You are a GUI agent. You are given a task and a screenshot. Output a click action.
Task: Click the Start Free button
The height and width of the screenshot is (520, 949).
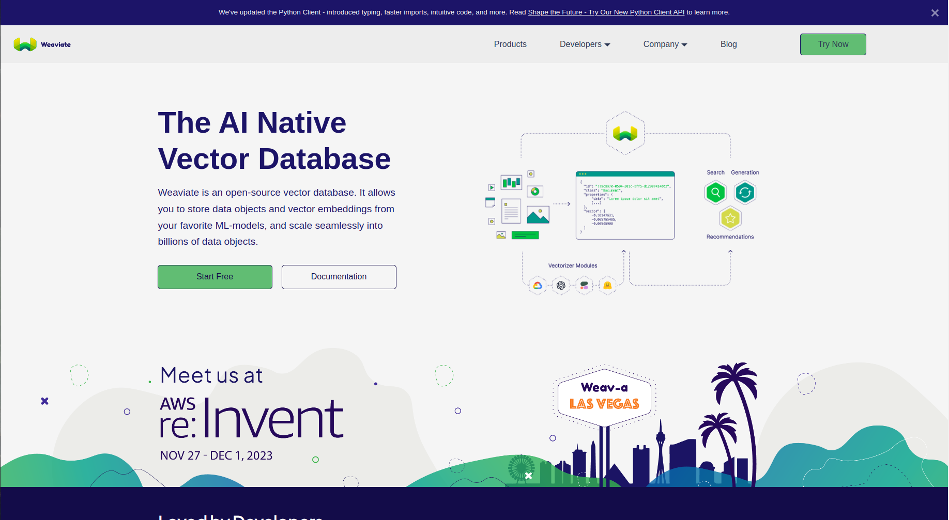click(215, 277)
